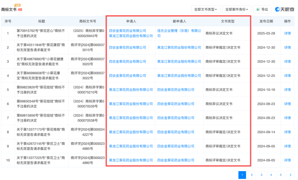Click applicant 黑龙江葵花药业股份有限公司 in row 5
Viewport: 298px width, 180px height.
pyautogui.click(x=131, y=90)
